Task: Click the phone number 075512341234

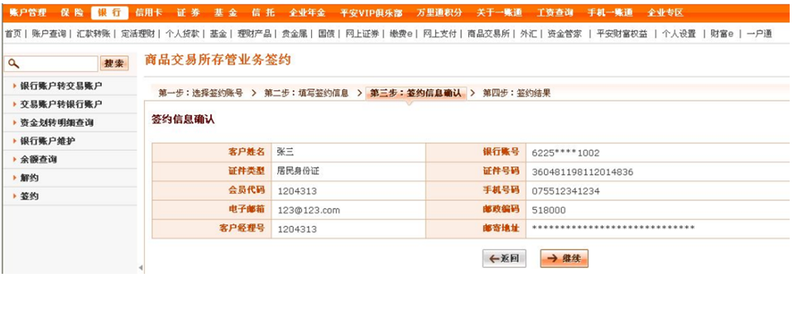Action: 566,192
